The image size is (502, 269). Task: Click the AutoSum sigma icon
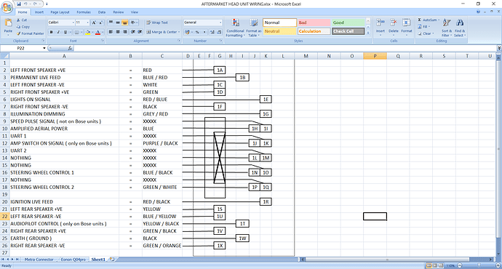click(419, 20)
